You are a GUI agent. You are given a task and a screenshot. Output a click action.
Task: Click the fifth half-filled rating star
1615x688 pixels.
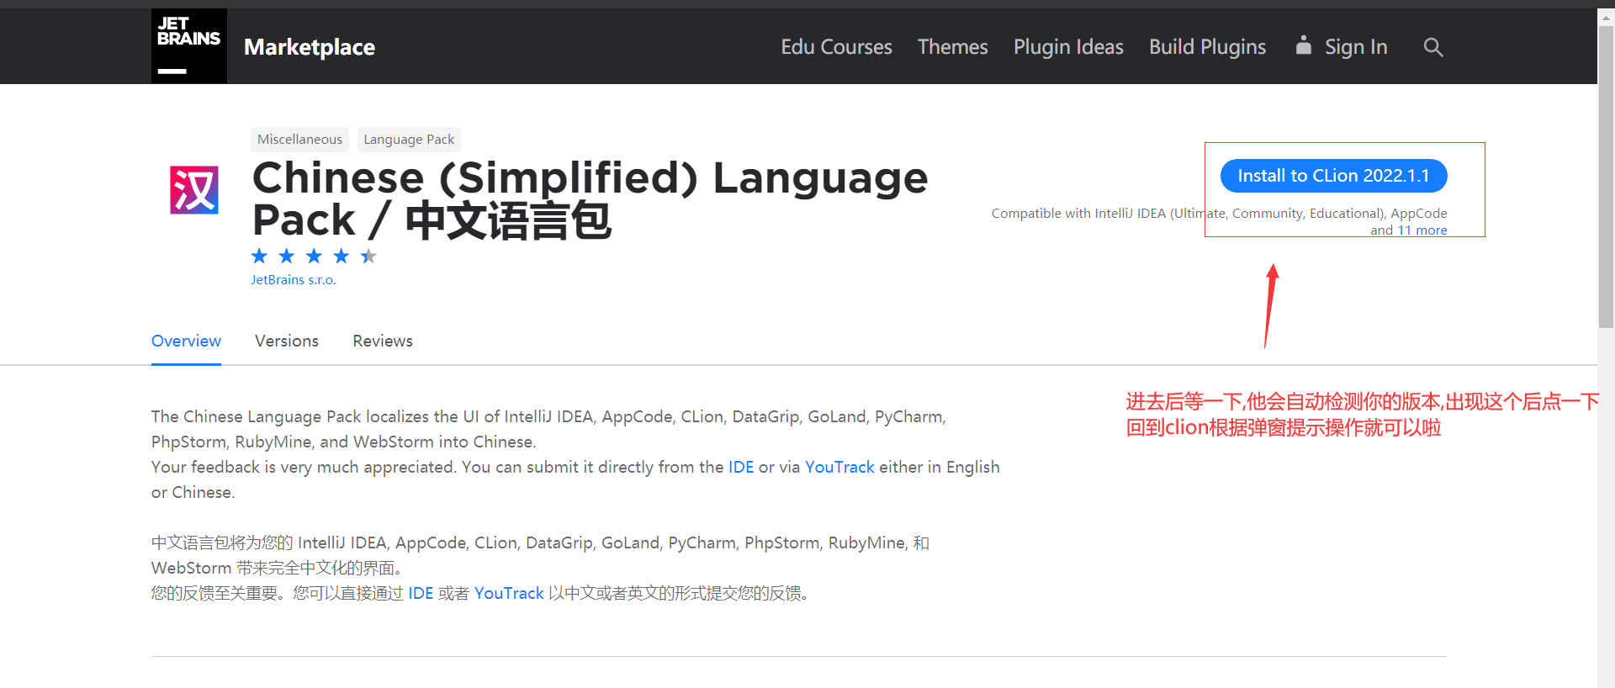pos(368,257)
